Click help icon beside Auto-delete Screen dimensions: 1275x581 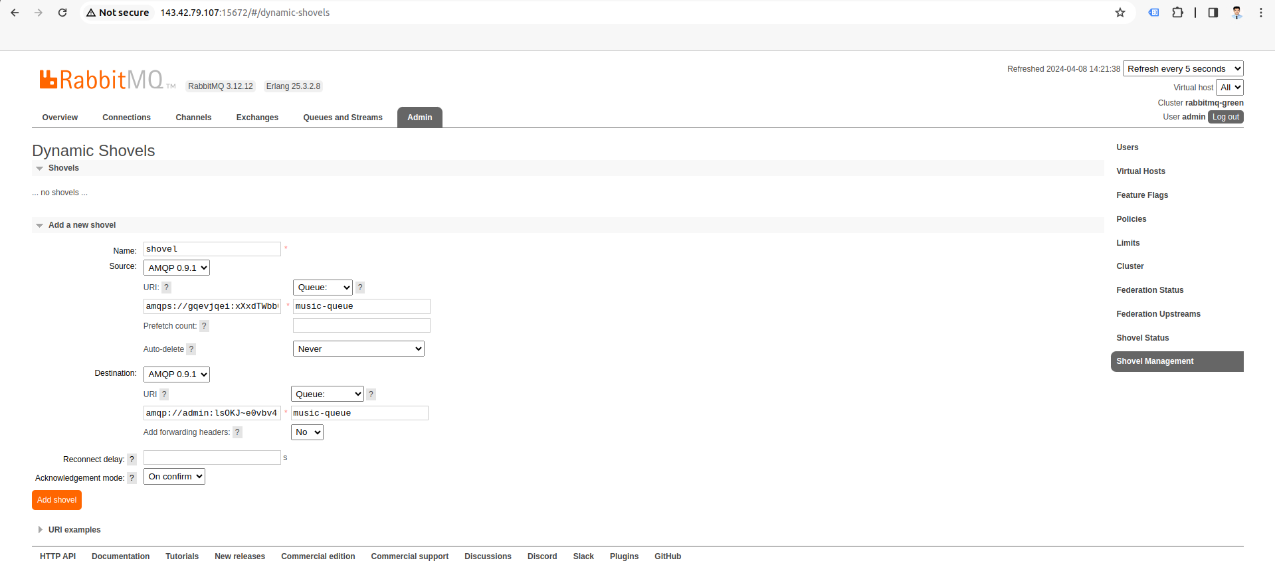[x=191, y=349]
